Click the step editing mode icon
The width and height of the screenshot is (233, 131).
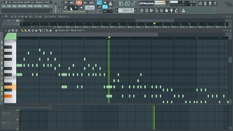(x=99, y=7)
